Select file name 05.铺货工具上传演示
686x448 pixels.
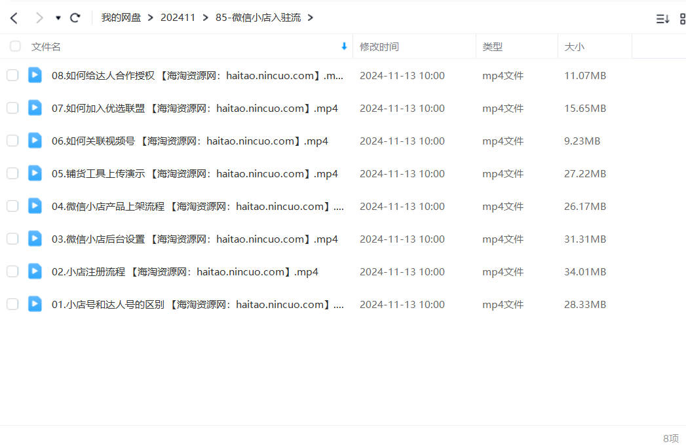(195, 174)
